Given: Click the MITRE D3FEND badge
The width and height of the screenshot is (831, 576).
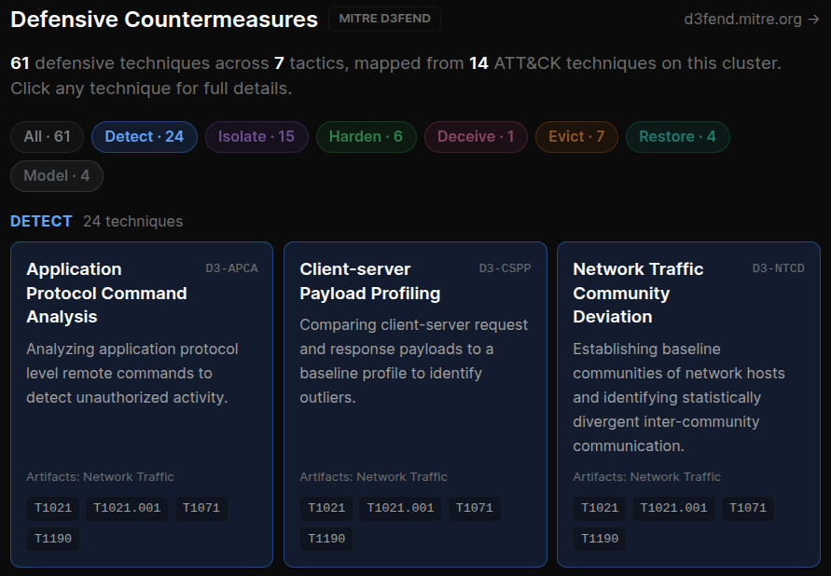Looking at the screenshot, I should 384,19.
